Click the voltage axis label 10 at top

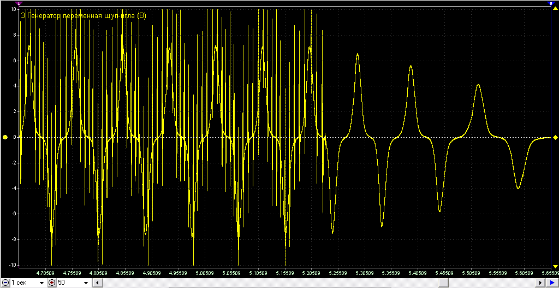[13, 9]
